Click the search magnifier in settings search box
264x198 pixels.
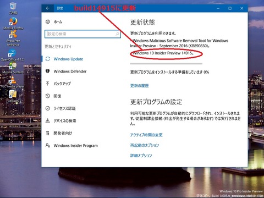[117, 34]
